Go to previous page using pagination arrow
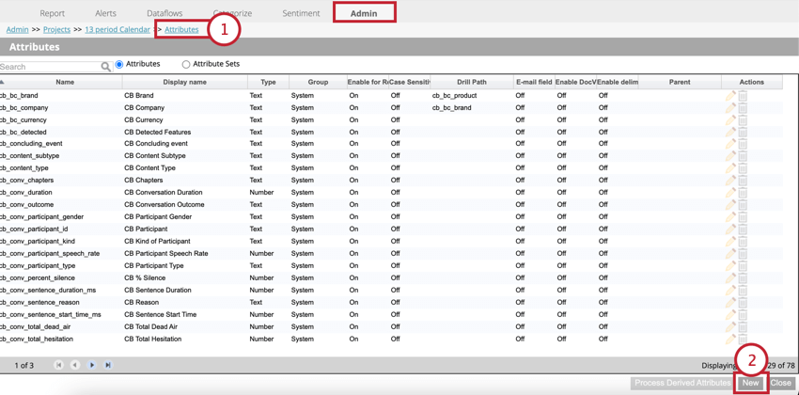 [x=75, y=365]
